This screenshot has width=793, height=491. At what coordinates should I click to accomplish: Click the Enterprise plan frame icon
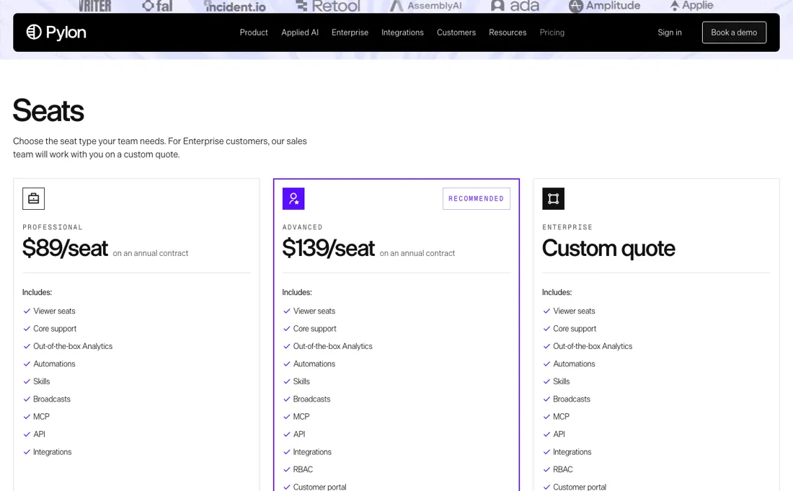553,199
